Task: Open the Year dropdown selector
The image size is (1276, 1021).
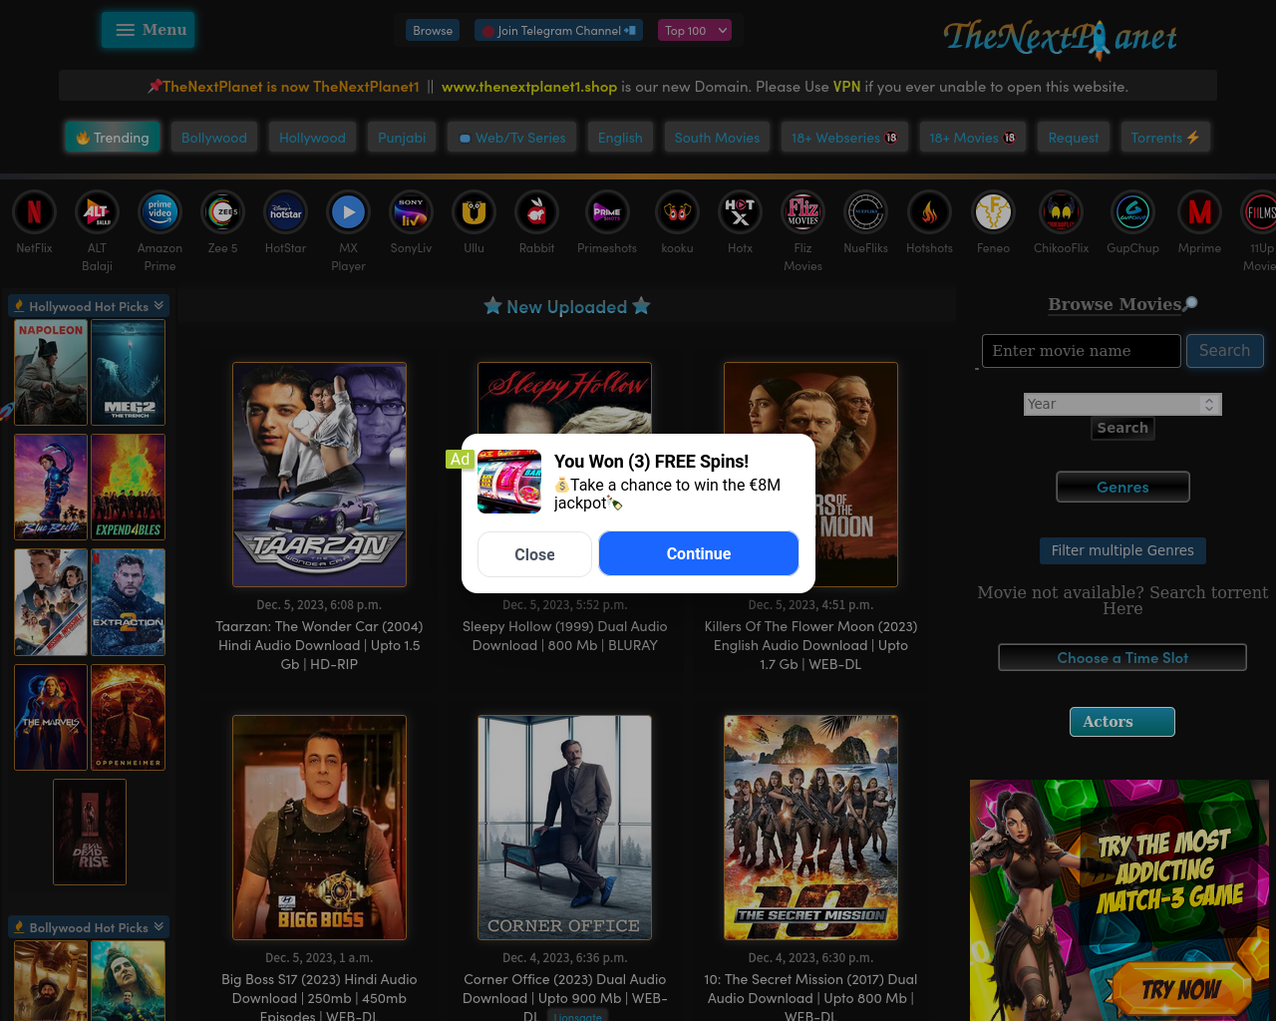Action: click(x=1122, y=404)
